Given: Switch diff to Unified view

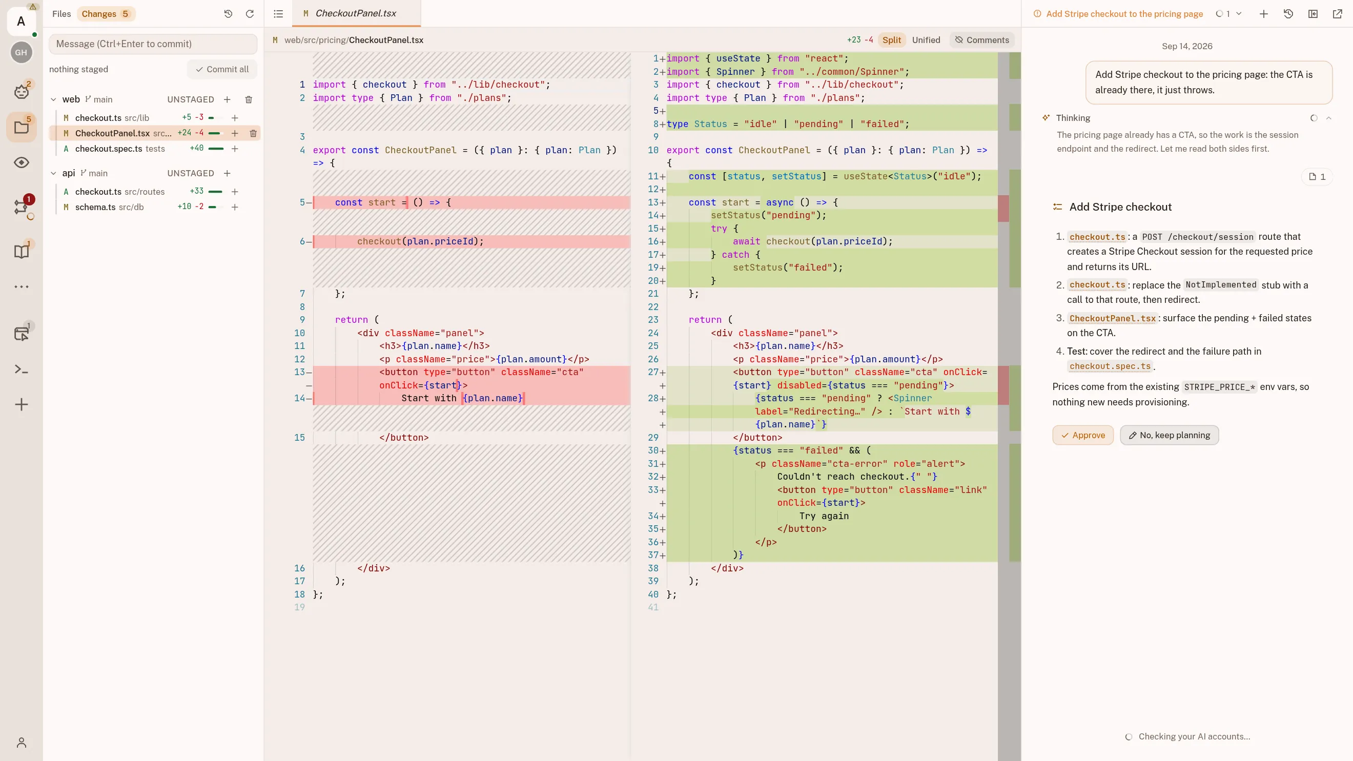Looking at the screenshot, I should coord(926,40).
